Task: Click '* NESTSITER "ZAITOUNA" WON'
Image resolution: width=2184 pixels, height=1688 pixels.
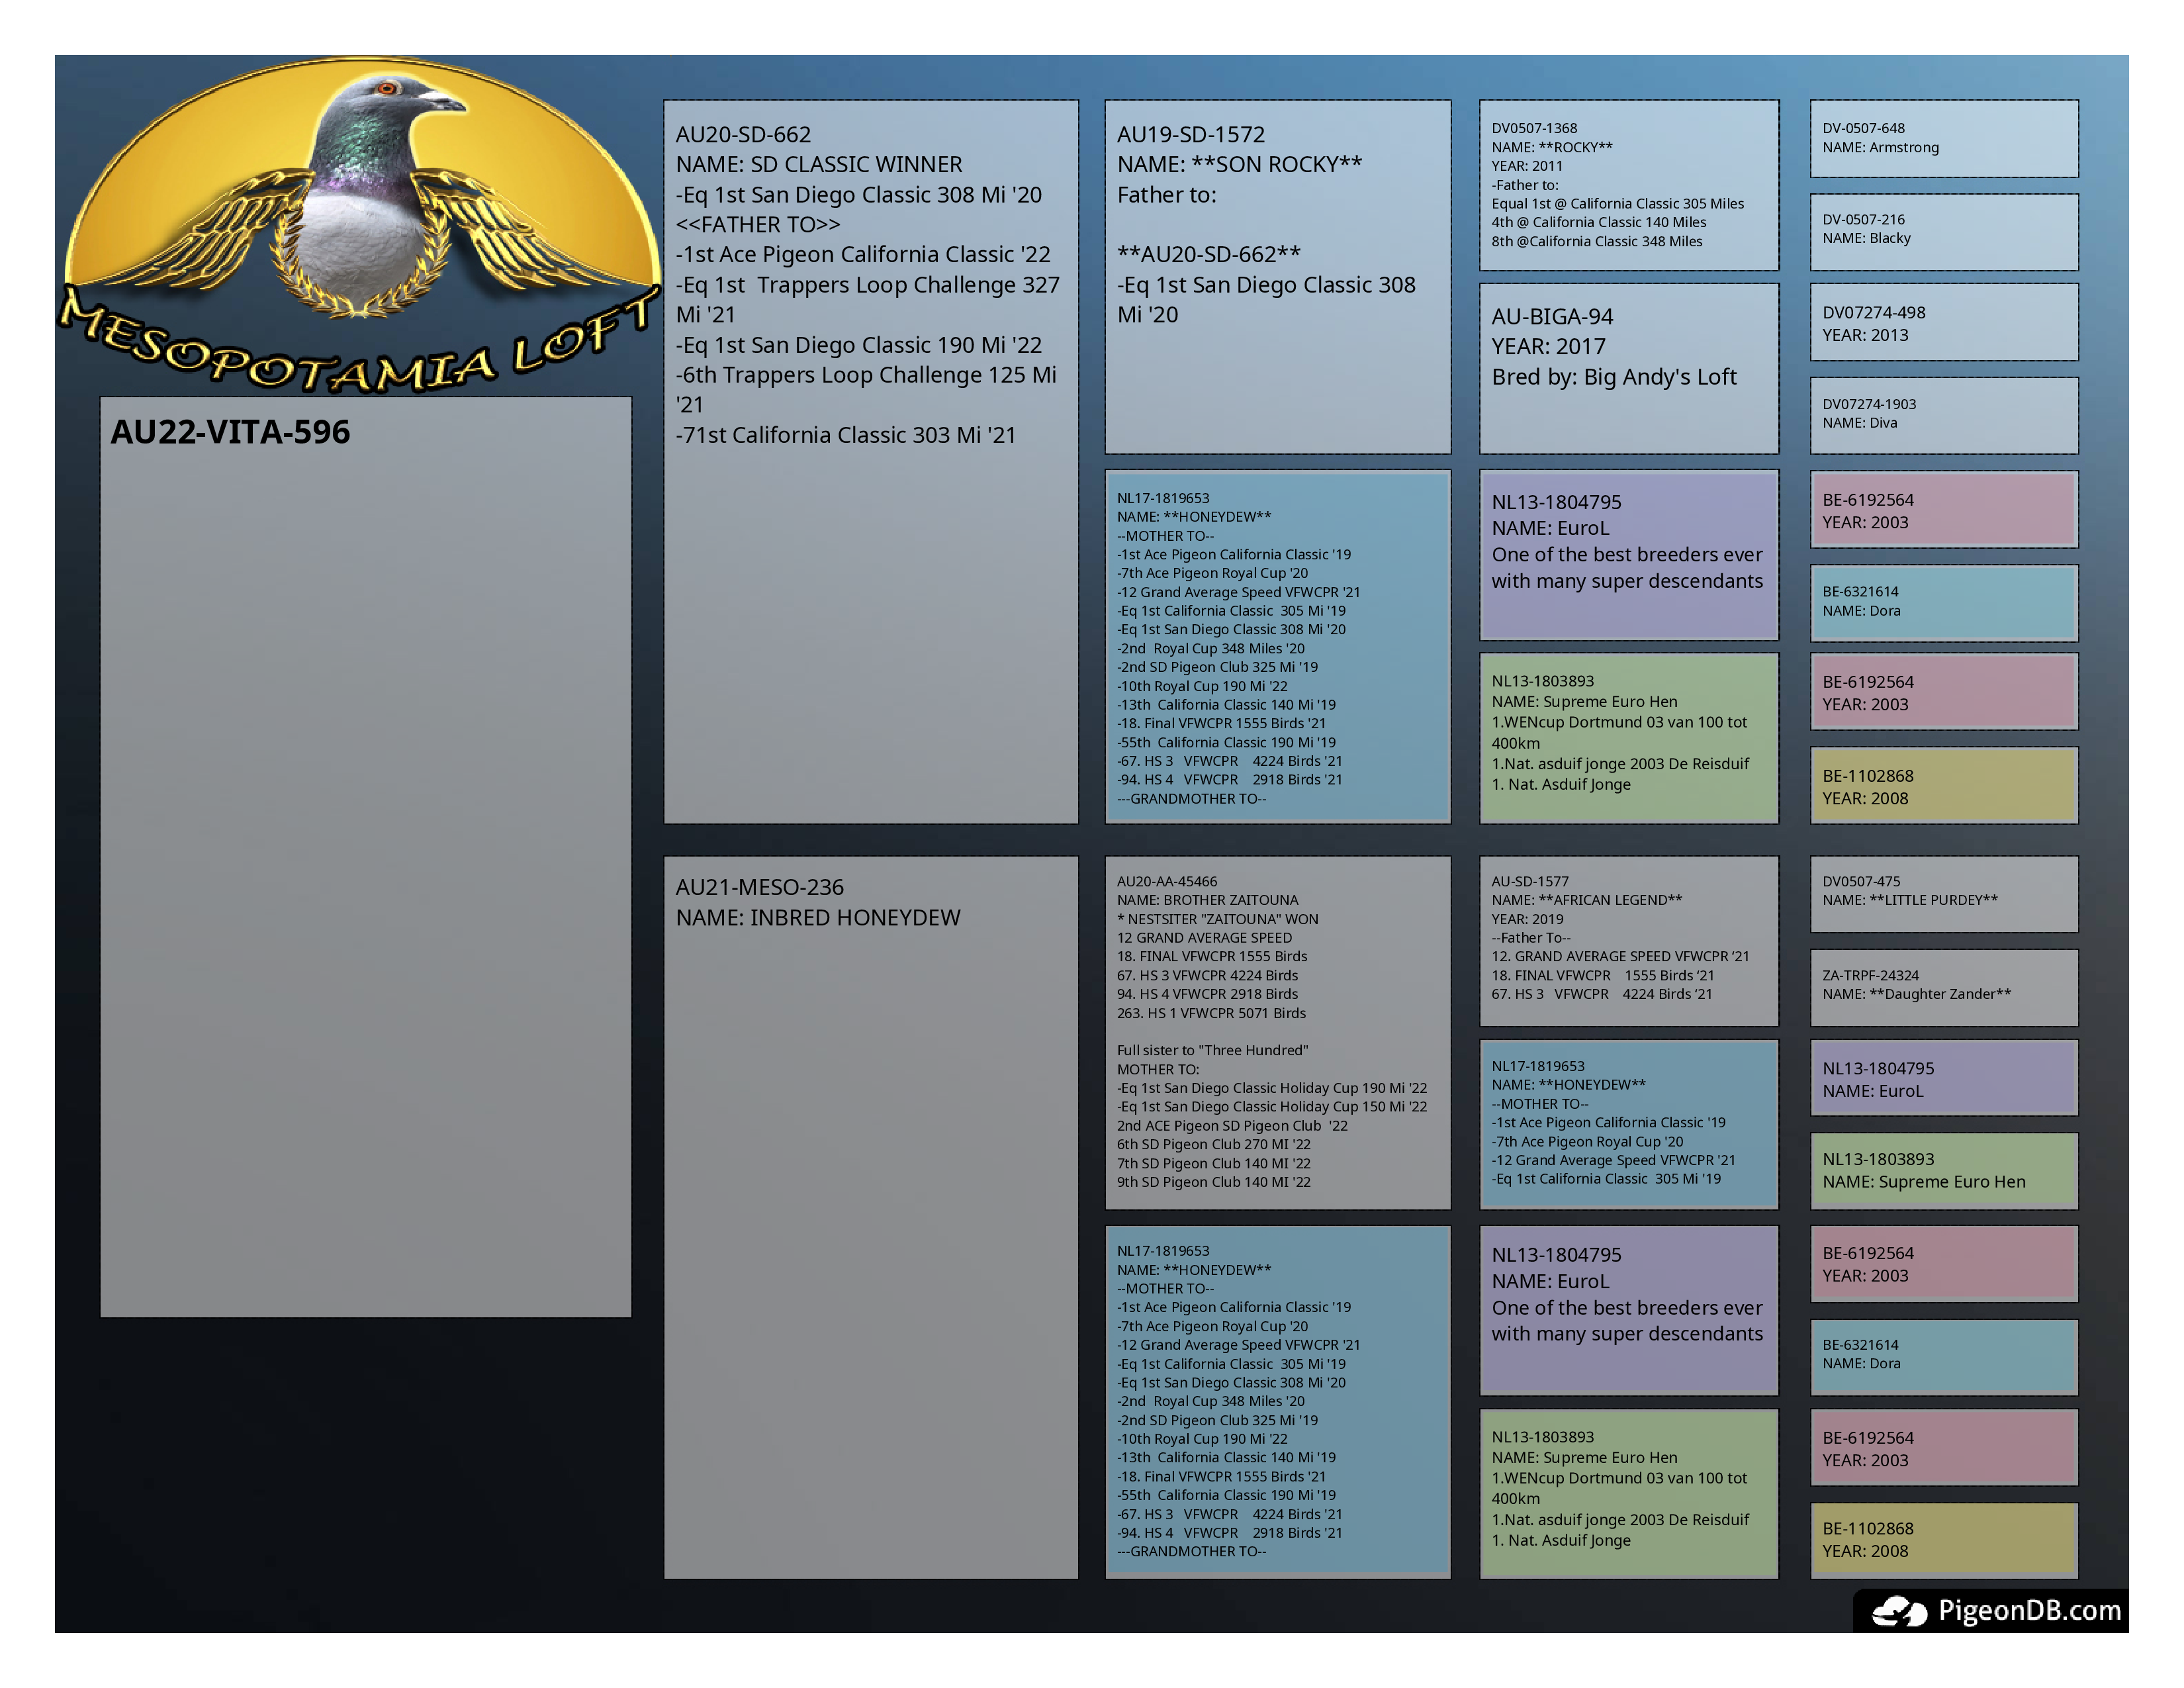Action: (1218, 920)
